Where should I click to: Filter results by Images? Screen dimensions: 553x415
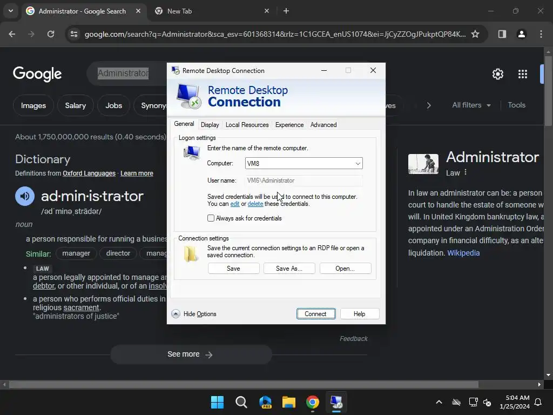tap(33, 105)
